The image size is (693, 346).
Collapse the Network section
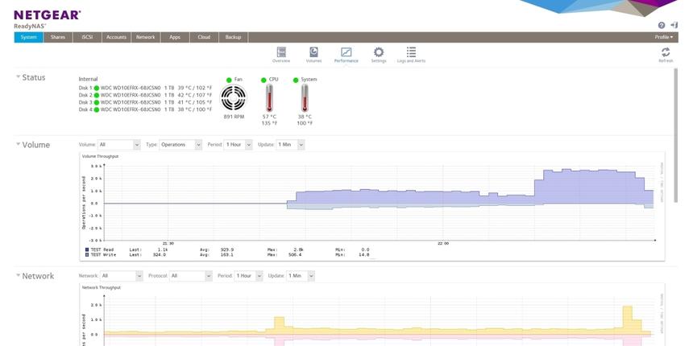click(18, 275)
